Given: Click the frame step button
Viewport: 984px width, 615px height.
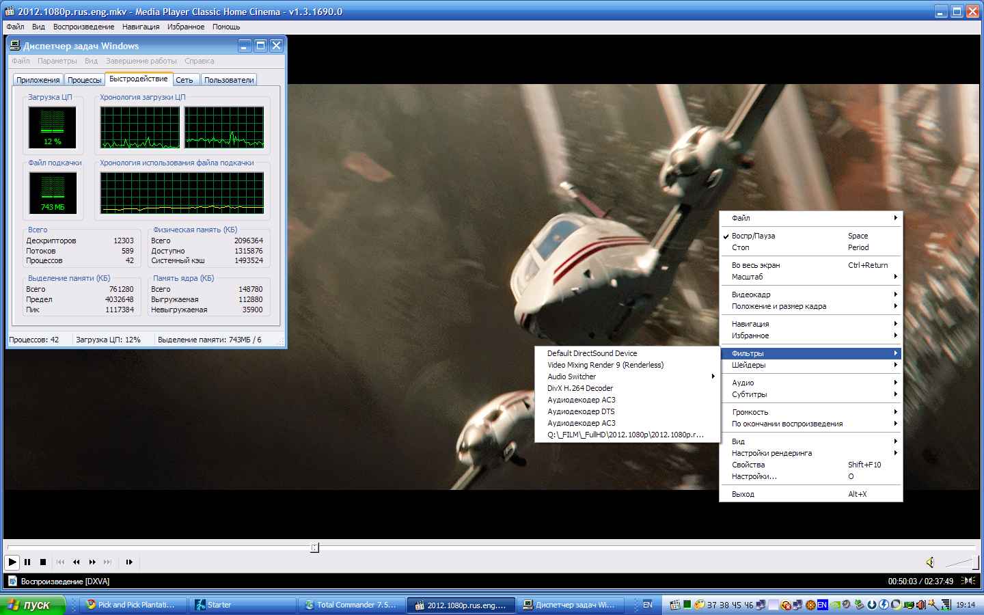Looking at the screenshot, I should [129, 562].
